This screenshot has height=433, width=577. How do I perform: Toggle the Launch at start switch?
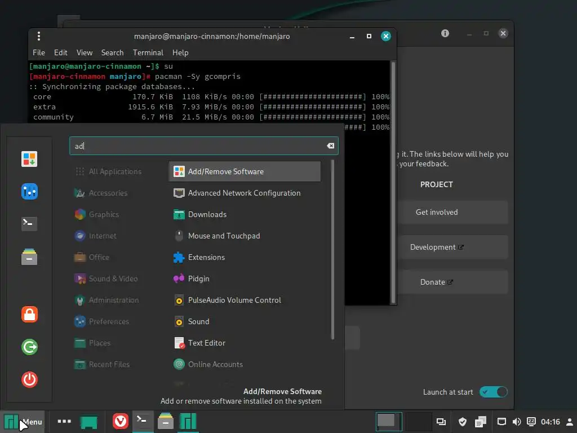point(493,392)
